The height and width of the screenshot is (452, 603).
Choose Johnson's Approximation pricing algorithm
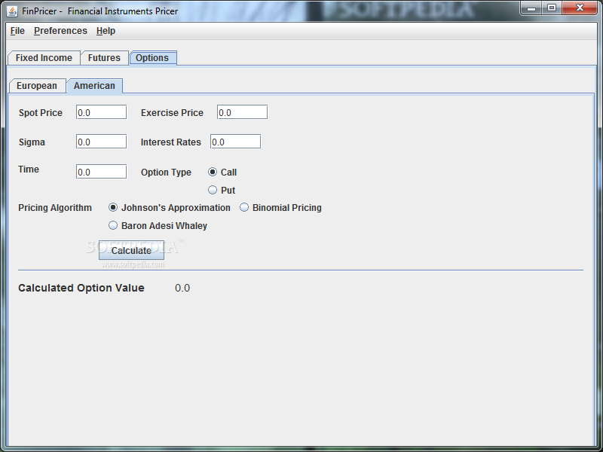pyautogui.click(x=170, y=208)
